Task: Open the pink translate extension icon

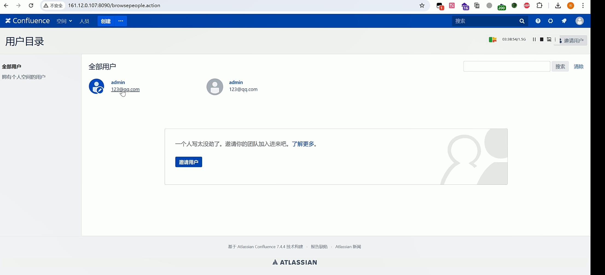Action: click(x=452, y=5)
